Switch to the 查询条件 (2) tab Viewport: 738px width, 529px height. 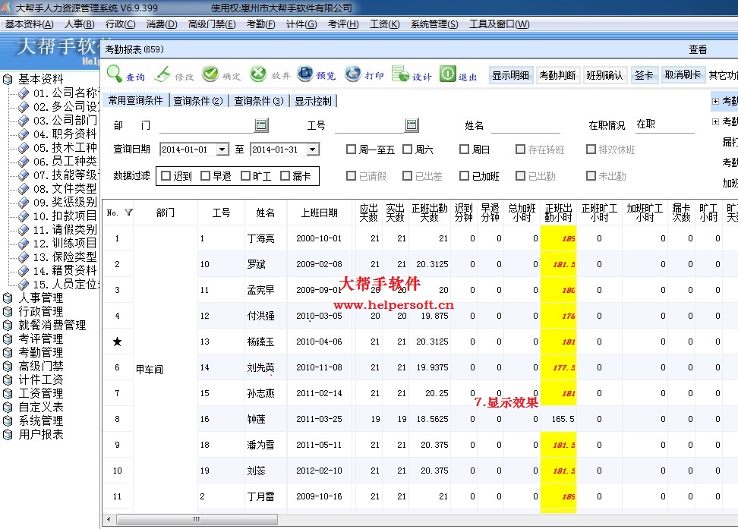[x=198, y=101]
